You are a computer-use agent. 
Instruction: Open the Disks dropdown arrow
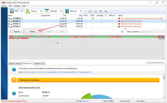click(22, 11)
